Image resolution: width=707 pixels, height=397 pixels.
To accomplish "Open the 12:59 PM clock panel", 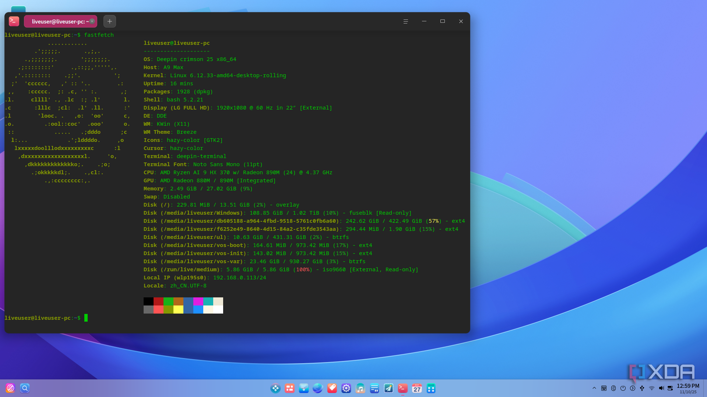I will coord(688,388).
